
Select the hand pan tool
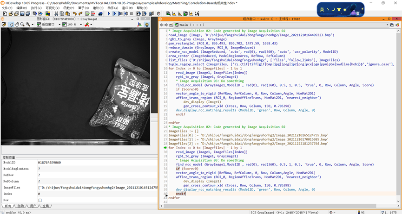(x=17, y=24)
